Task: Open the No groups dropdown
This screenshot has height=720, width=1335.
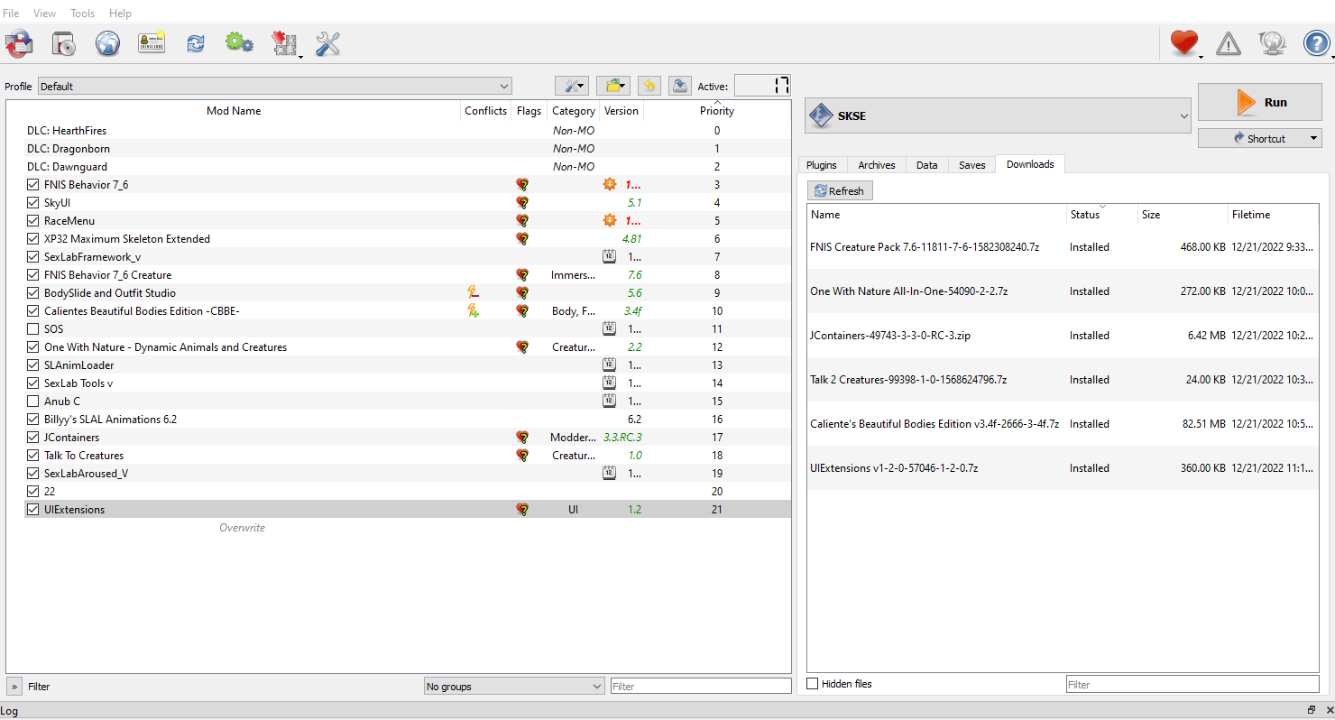Action: 514,687
